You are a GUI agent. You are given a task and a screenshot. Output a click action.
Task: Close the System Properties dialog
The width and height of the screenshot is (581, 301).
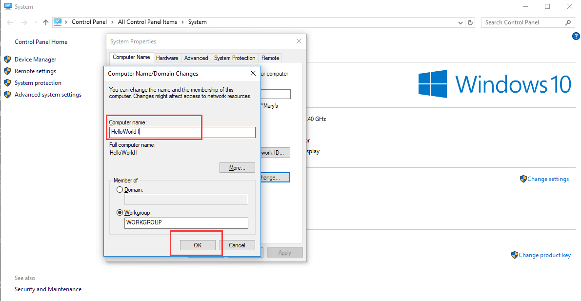tap(299, 41)
